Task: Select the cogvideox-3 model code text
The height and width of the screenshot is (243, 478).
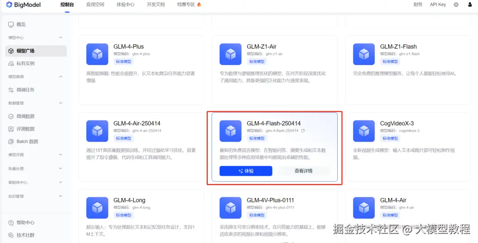Action: [409, 131]
